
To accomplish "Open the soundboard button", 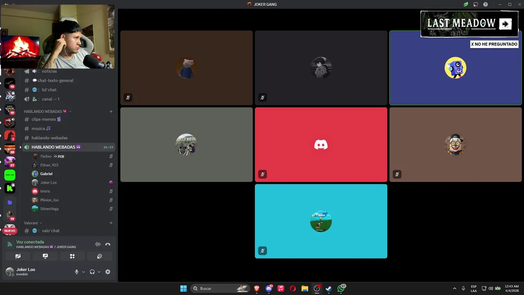I will 99,256.
